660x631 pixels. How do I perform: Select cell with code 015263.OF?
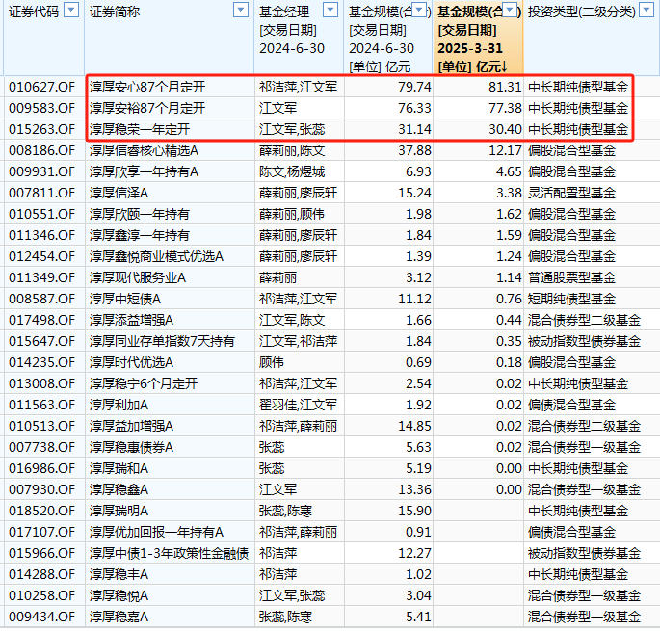(x=44, y=129)
